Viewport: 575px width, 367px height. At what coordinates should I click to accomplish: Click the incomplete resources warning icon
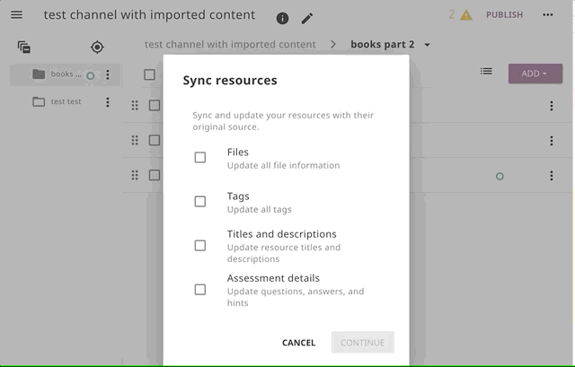point(466,15)
